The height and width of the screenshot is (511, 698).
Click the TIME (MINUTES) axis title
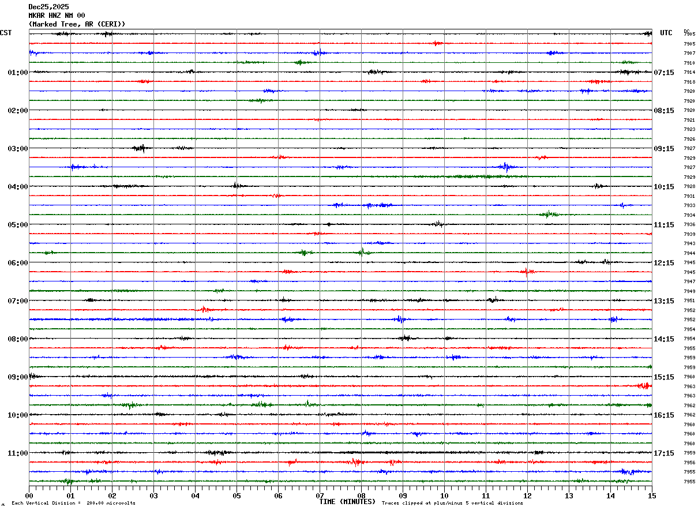347,502
